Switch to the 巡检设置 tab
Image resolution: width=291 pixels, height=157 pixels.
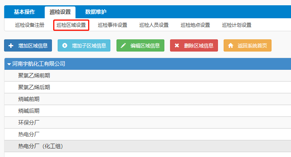tap(60, 12)
